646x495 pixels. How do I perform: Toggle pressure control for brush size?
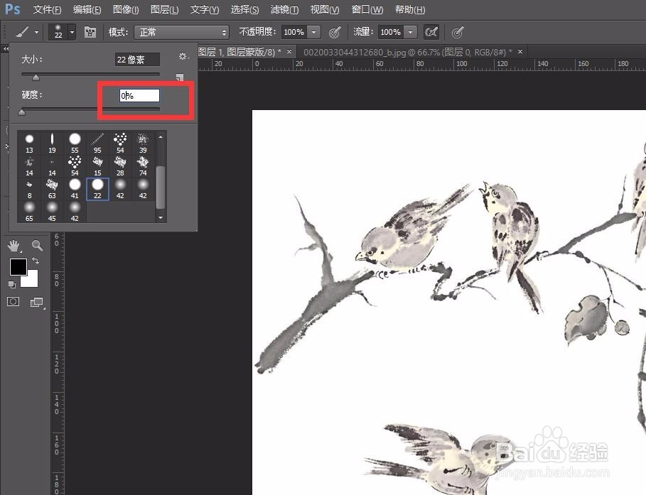point(457,32)
